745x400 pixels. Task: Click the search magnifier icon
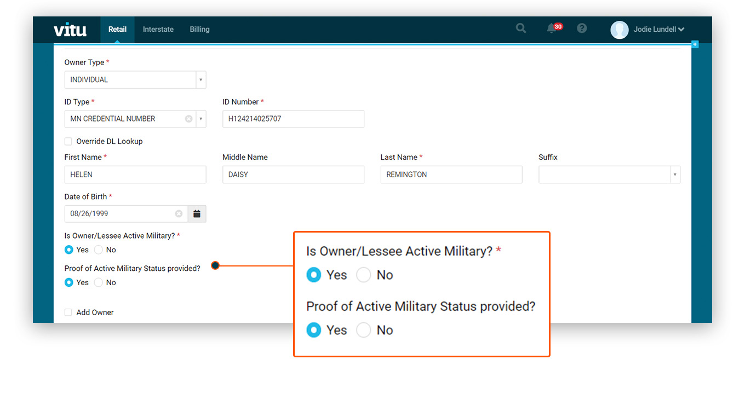point(521,28)
